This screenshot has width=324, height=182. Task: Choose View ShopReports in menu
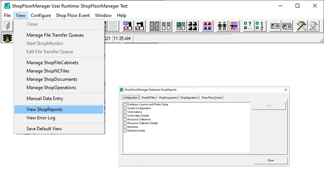coord(59,110)
